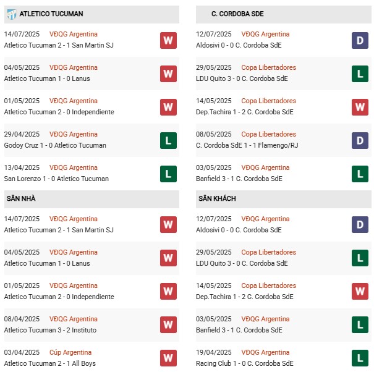Viewport: 374px width, 372px height.
Task: Select the SÂN KHÁCH section header
Action: [x=217, y=198]
